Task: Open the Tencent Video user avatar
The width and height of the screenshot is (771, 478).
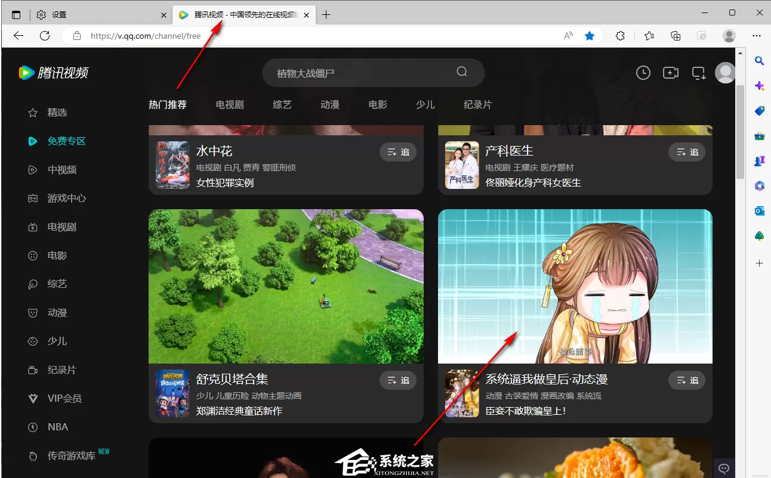Action: coord(725,73)
